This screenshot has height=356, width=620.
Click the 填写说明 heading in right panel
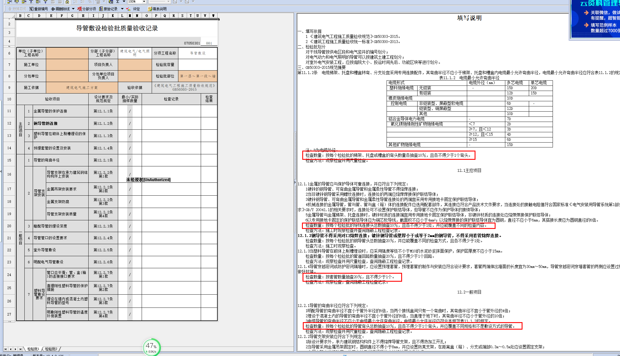(469, 18)
